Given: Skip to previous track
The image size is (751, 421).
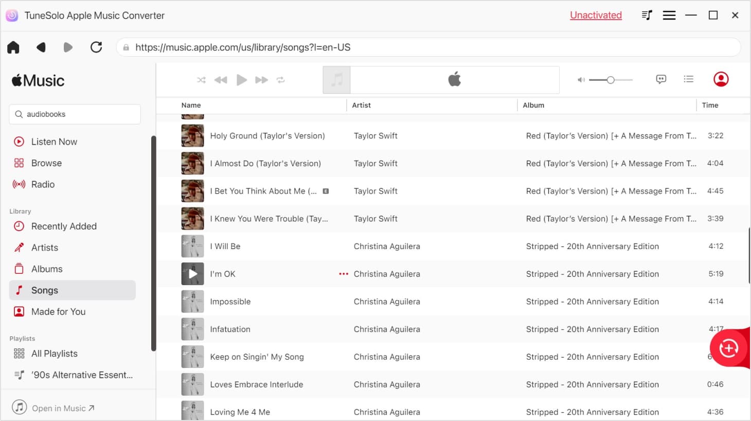Looking at the screenshot, I should [221, 80].
